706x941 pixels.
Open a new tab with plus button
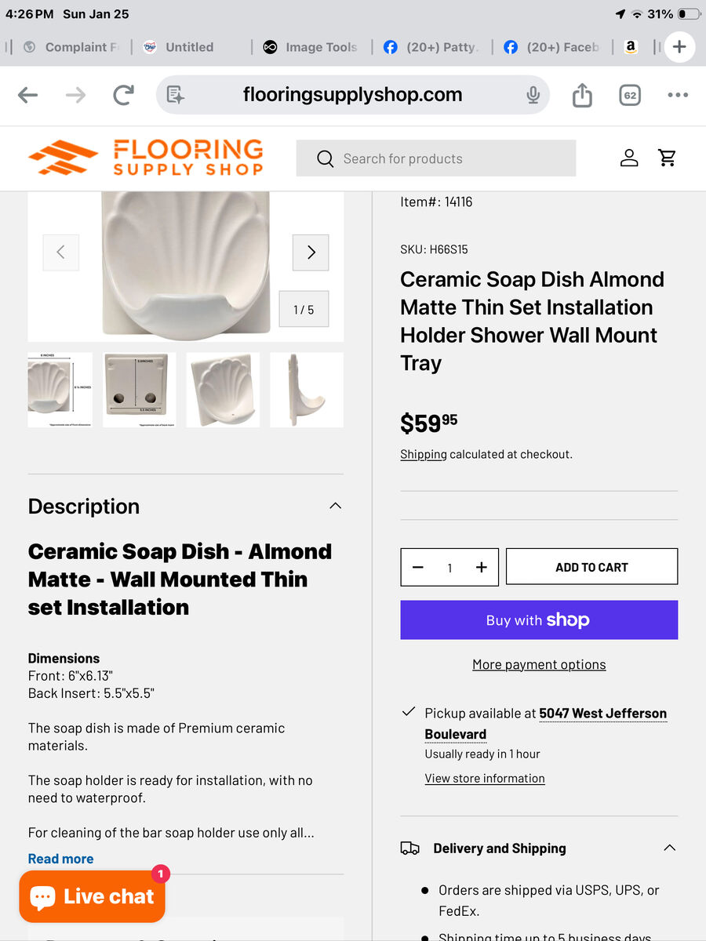679,47
